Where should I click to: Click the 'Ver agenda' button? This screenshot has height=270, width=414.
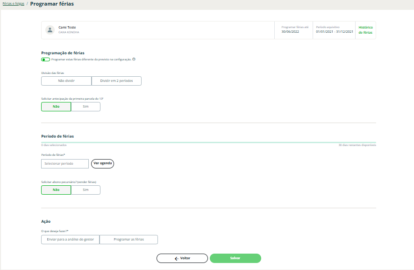click(x=102, y=164)
